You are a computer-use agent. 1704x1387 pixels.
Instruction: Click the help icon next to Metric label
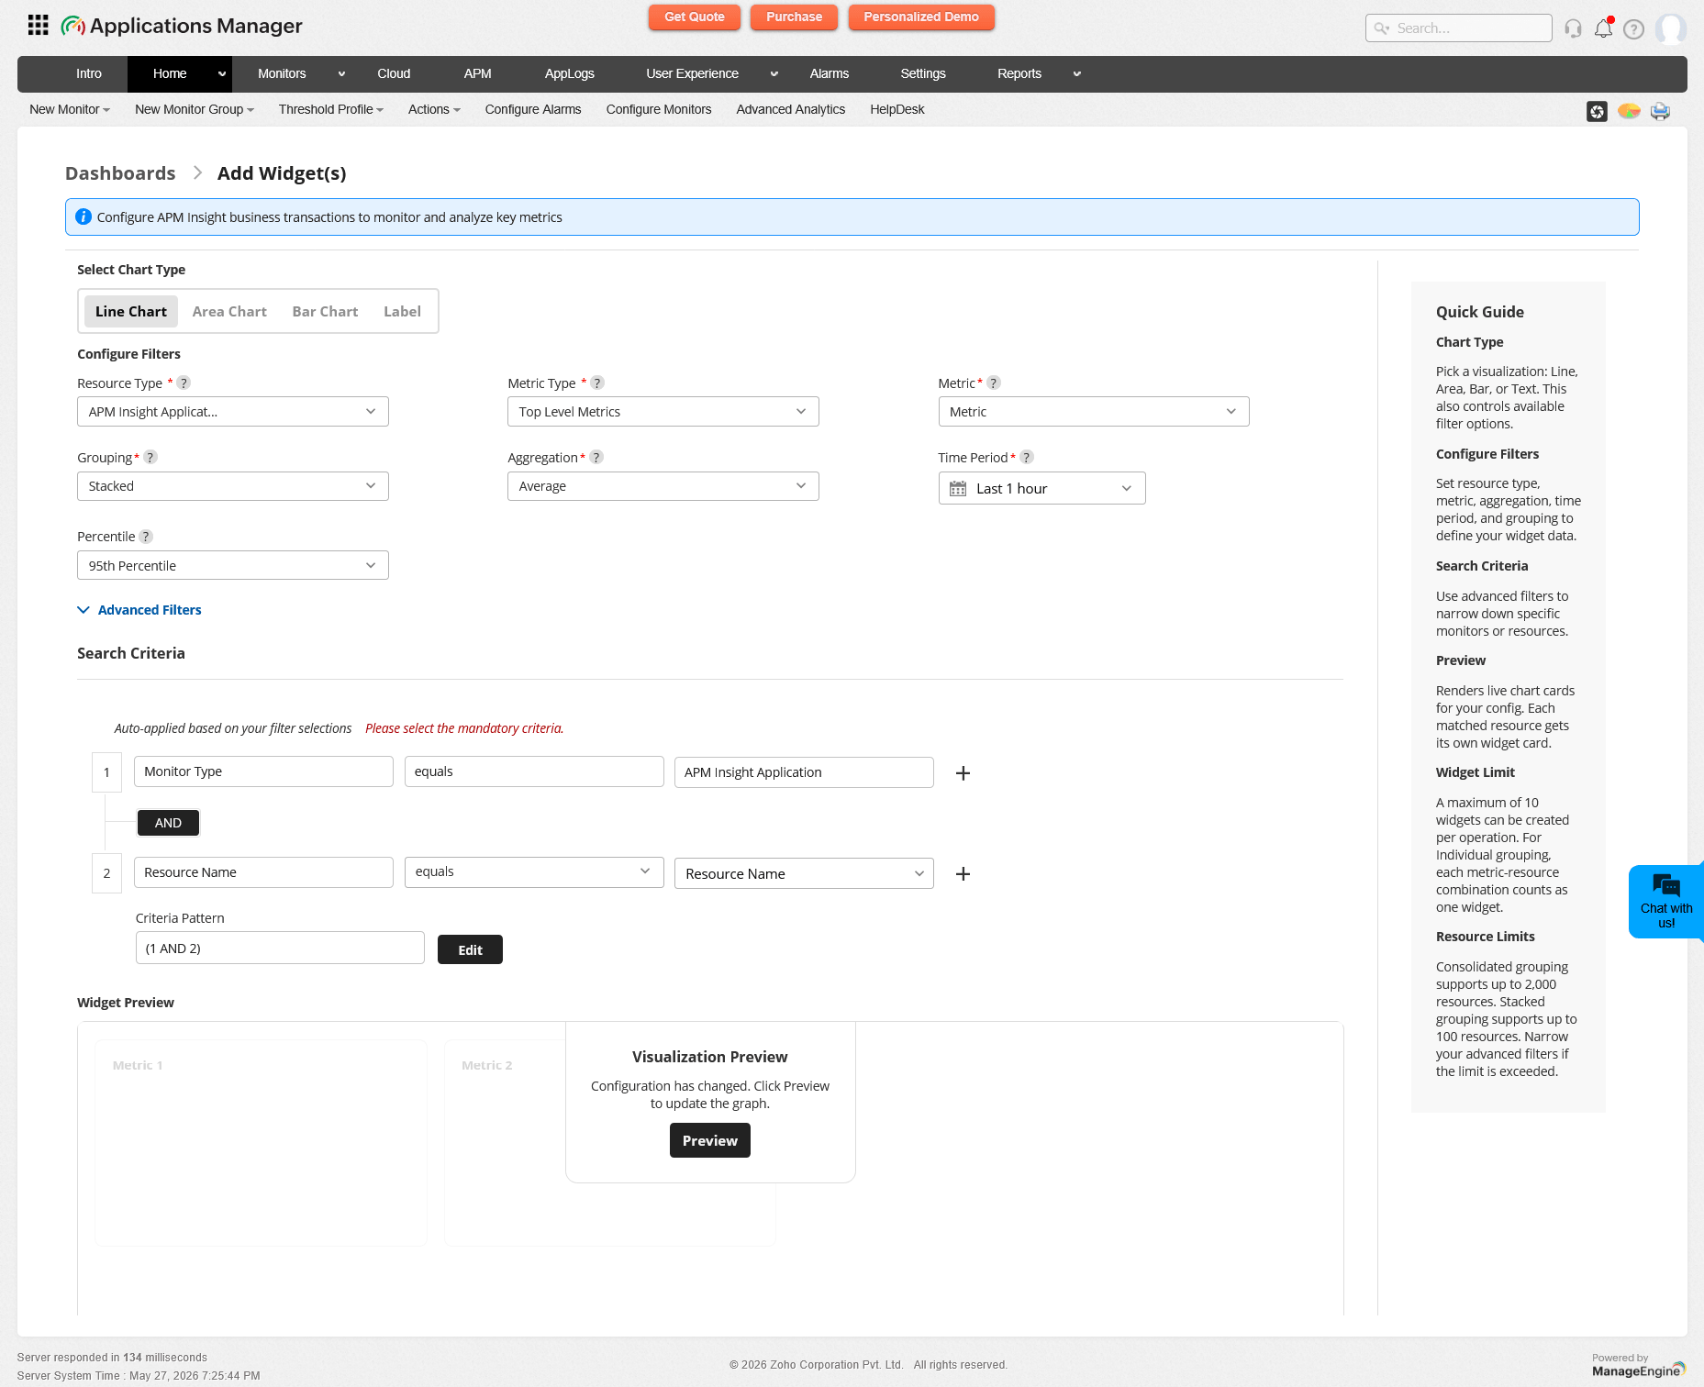(x=994, y=383)
